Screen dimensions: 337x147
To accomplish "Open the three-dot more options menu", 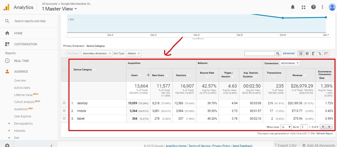I will click(x=323, y=7).
